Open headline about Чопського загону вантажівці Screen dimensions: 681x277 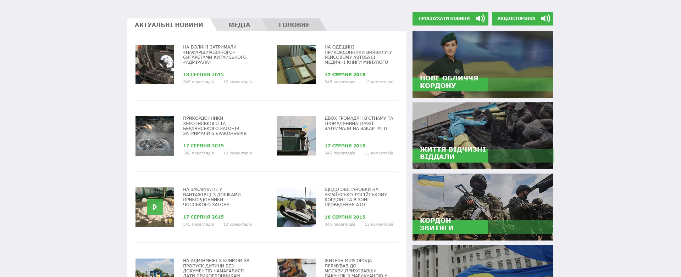click(x=212, y=197)
